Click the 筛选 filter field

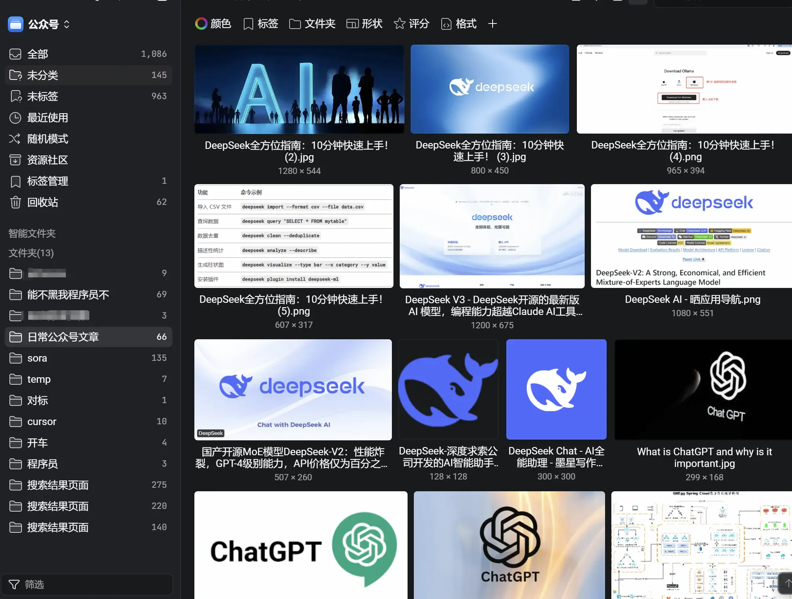87,585
